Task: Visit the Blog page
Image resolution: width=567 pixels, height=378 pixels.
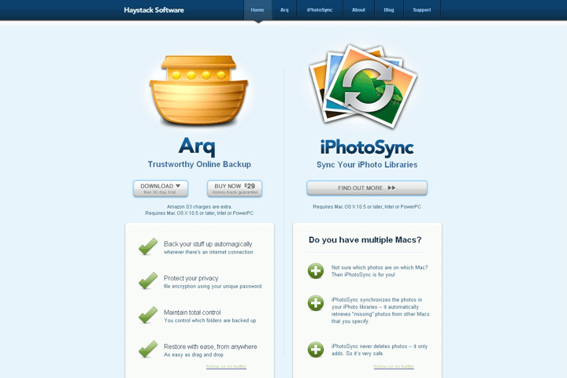Action: coord(389,10)
